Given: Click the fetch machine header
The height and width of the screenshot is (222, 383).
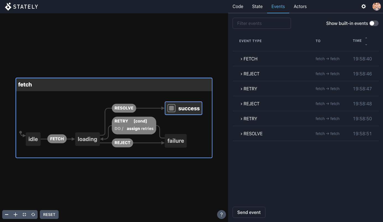Looking at the screenshot, I should (114, 85).
